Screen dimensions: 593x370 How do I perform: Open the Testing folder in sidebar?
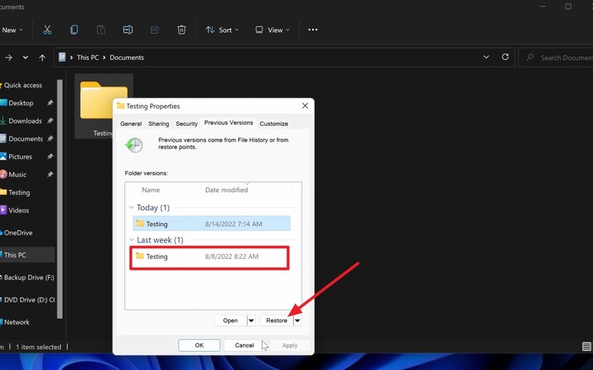(19, 192)
